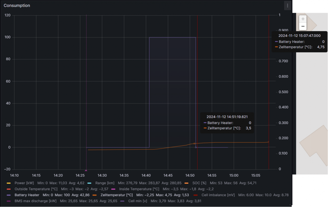Click the pink annotation triangle marker on time axis
The image size is (328, 207).
click(86, 170)
